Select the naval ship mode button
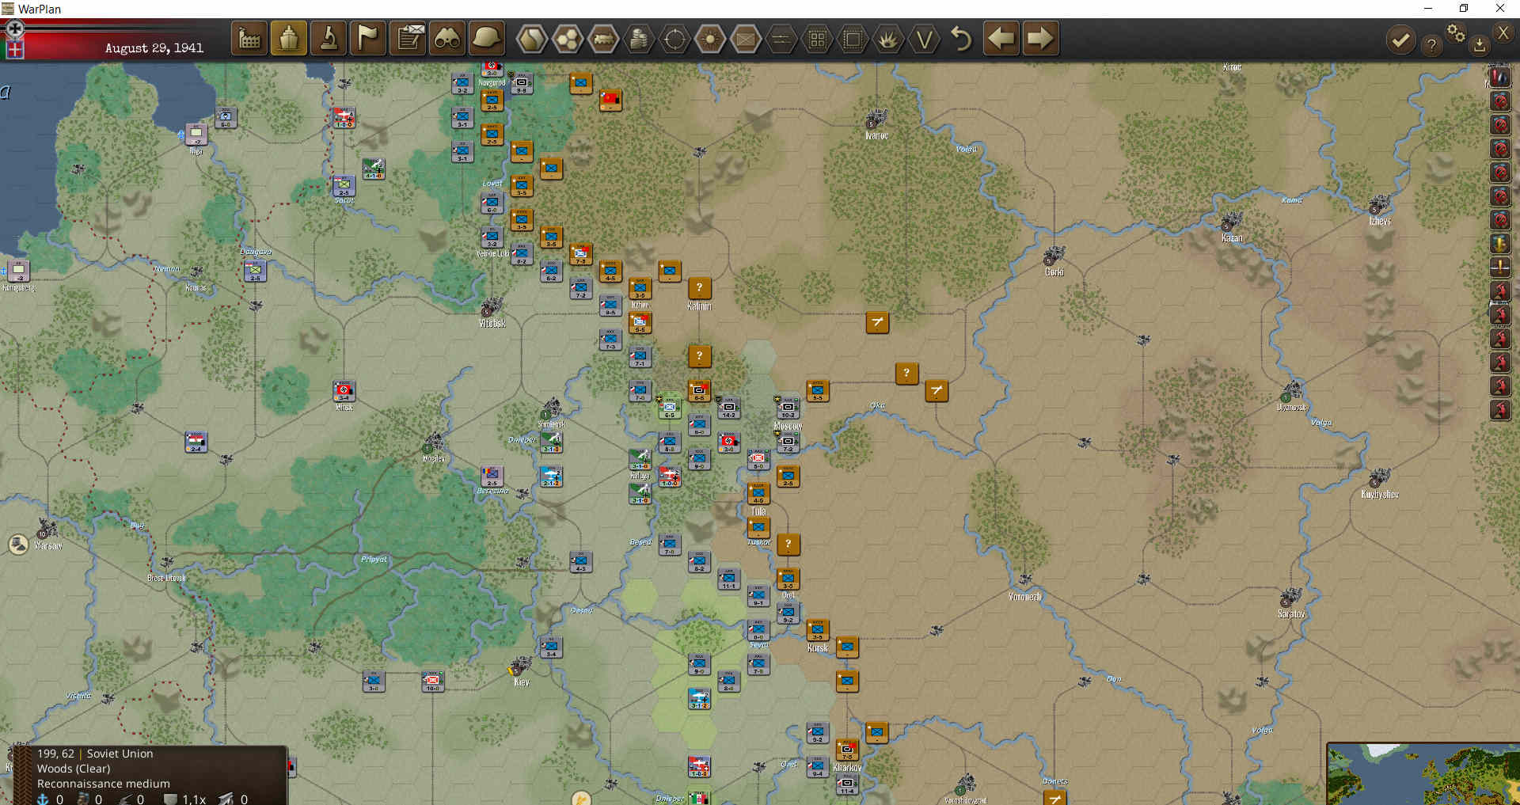This screenshot has height=805, width=1520. point(289,38)
